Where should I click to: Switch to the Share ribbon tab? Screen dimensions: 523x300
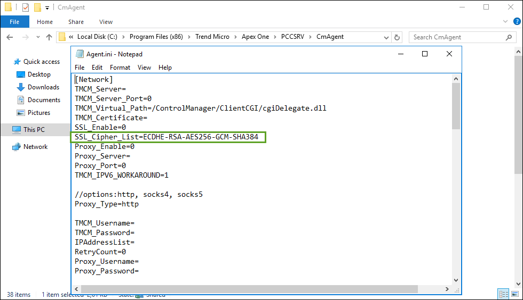[76, 22]
